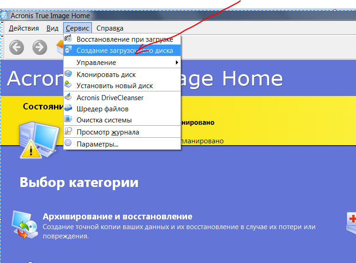Open the Действия menu
The width and height of the screenshot is (356, 263).
pos(24,28)
